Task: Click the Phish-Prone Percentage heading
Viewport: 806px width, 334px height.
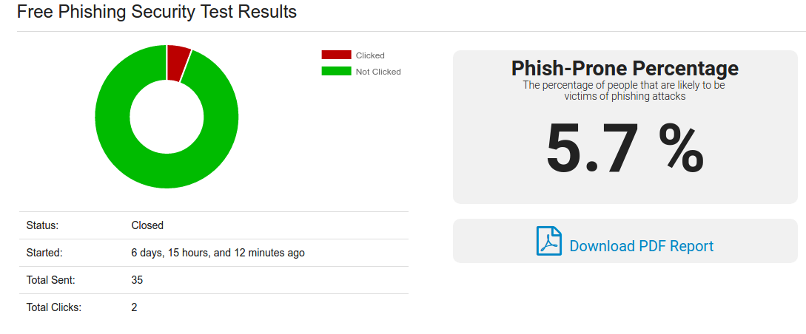Action: pos(625,68)
